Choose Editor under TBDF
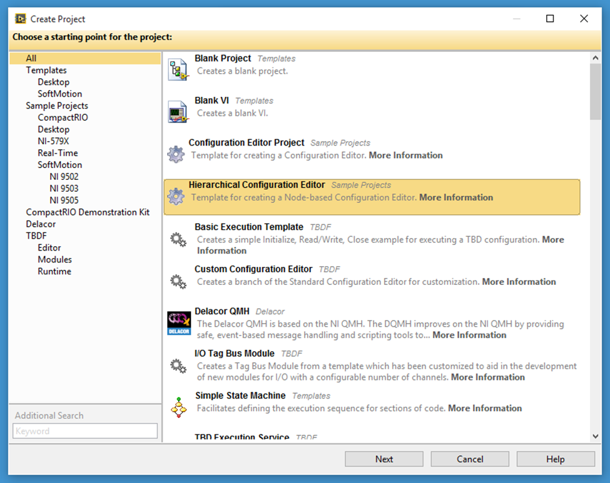This screenshot has height=483, width=610. [x=49, y=248]
